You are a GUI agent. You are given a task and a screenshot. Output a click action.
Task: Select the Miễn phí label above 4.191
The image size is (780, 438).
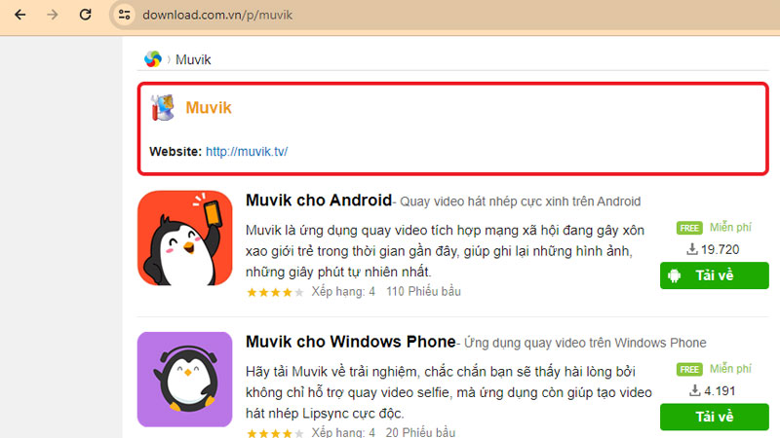pyautogui.click(x=730, y=369)
